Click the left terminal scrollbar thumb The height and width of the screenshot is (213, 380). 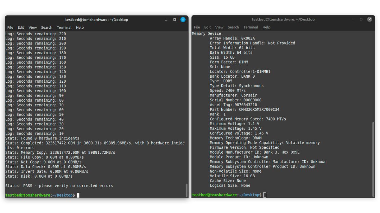tap(187, 190)
